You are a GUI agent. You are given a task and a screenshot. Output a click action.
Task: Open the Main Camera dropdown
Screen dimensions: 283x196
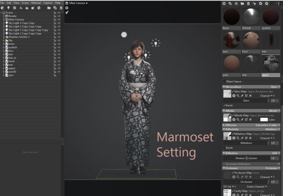[x=78, y=3]
